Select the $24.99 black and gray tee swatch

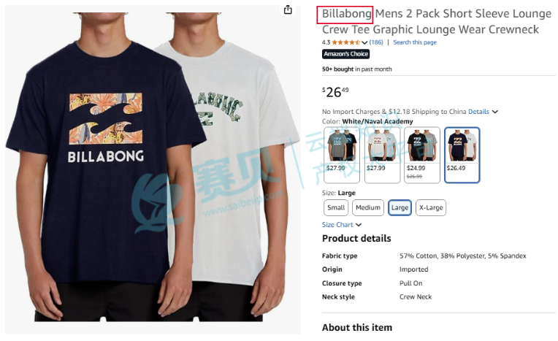click(x=421, y=155)
